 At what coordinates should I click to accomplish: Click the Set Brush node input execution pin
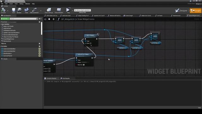click(x=76, y=58)
